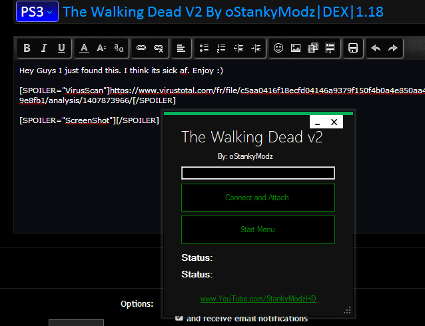
Task: Open the YouTube StankyModzHD link
Action: (x=258, y=299)
